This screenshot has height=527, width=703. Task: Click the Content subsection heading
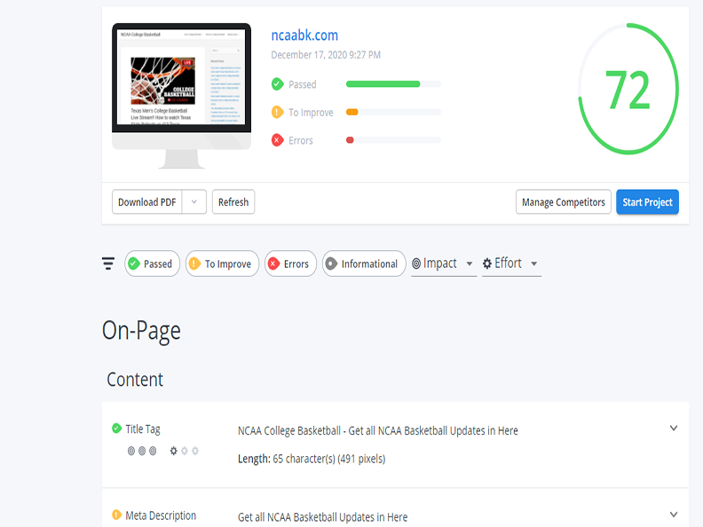[135, 380]
